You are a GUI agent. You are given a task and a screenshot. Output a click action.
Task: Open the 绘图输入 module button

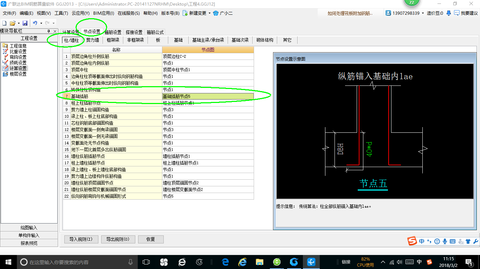[29, 228]
